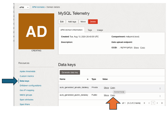Click the MySQL Telemetry heading

(74, 13)
